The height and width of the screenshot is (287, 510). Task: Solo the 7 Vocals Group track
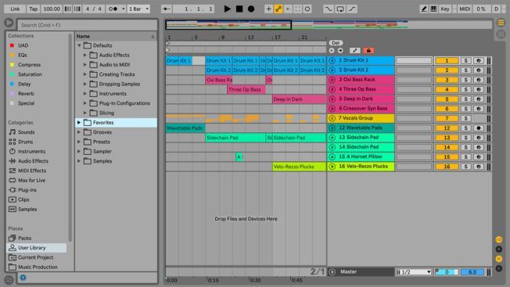point(465,118)
